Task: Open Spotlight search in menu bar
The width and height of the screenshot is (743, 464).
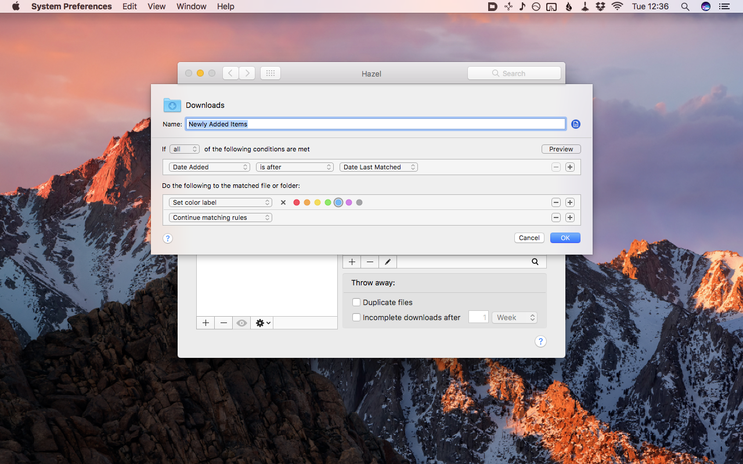Action: [685, 6]
